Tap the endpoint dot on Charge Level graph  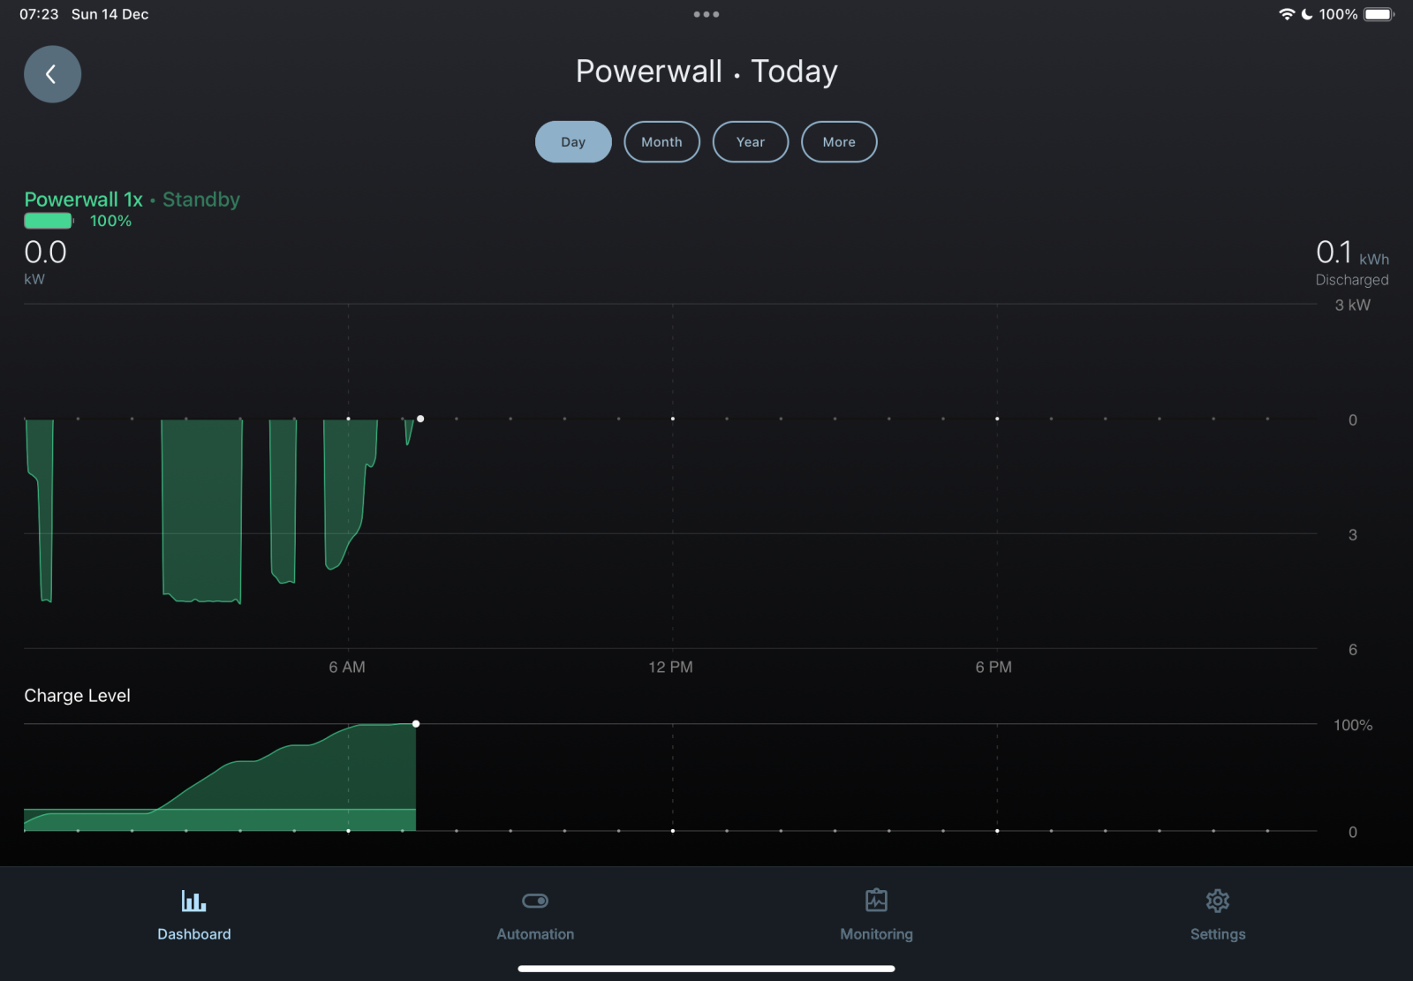point(416,724)
